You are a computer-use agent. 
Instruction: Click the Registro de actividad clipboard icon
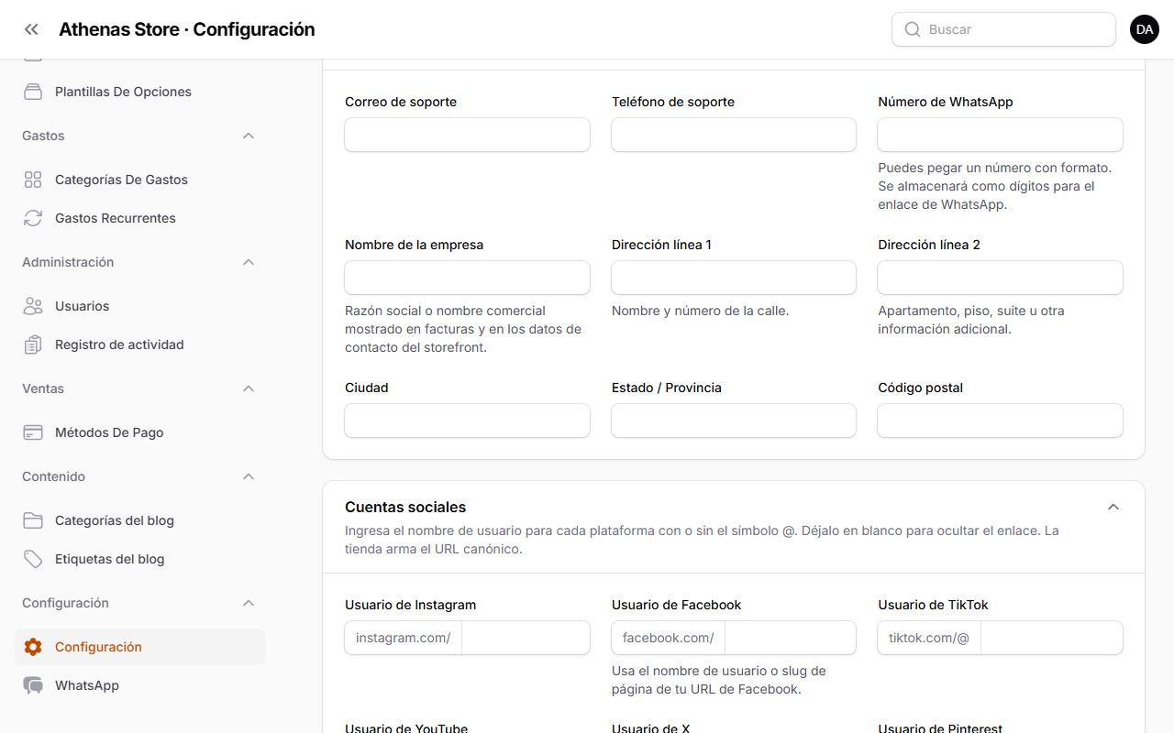(33, 345)
